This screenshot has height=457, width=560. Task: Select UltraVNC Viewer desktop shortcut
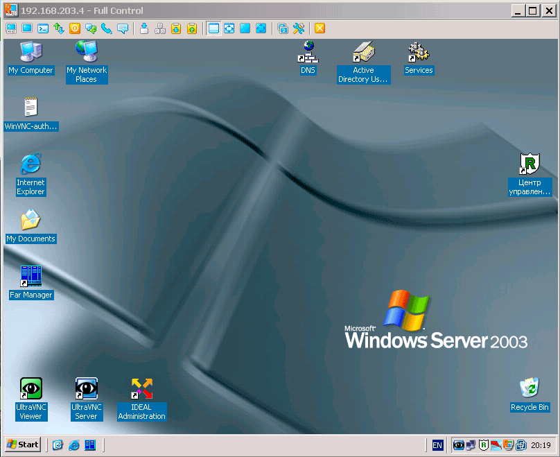tap(31, 399)
